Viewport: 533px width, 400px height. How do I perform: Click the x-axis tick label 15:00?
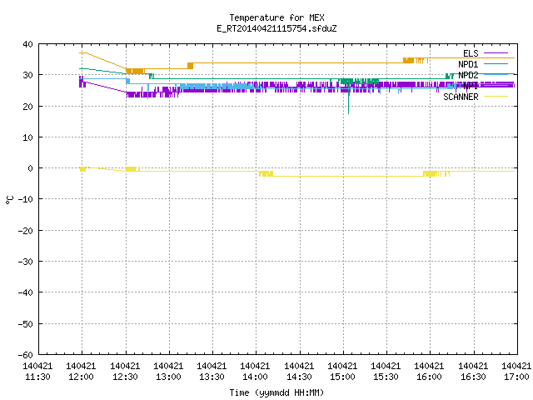pyautogui.click(x=342, y=377)
